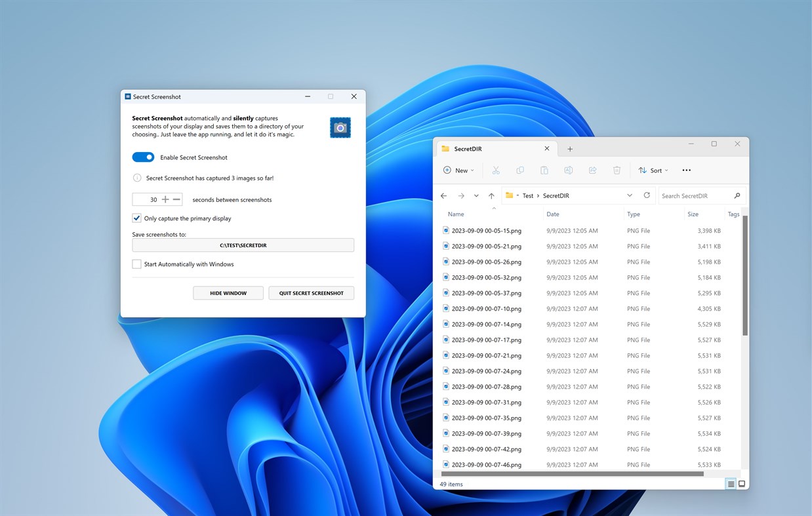Uncheck Only capture the primary display
The width and height of the screenshot is (812, 516).
(x=136, y=218)
